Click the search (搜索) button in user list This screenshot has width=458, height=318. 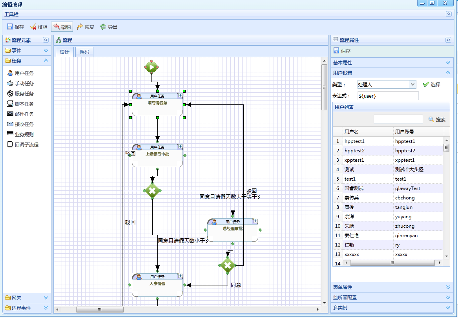coord(437,119)
